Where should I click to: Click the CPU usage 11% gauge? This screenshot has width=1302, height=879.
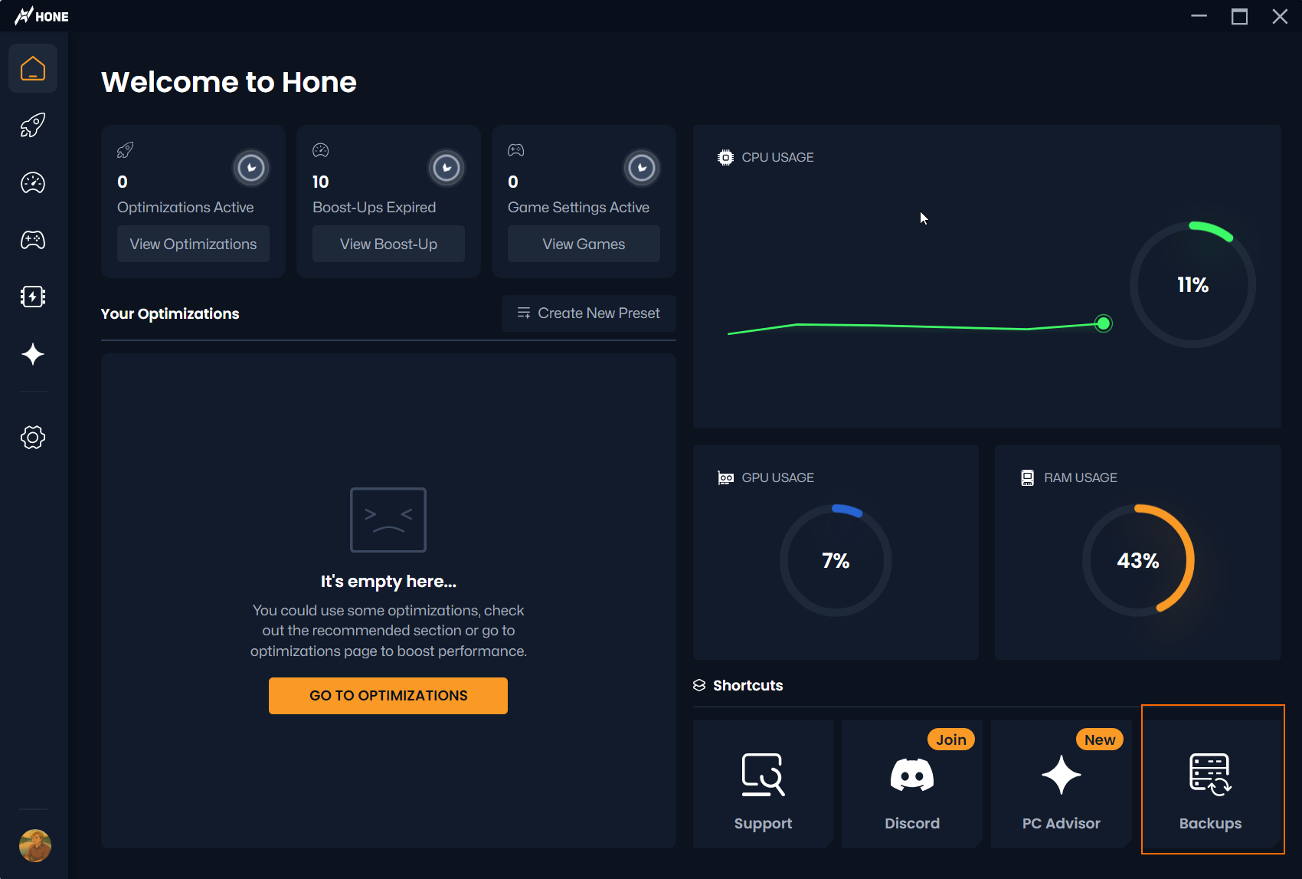1192,285
